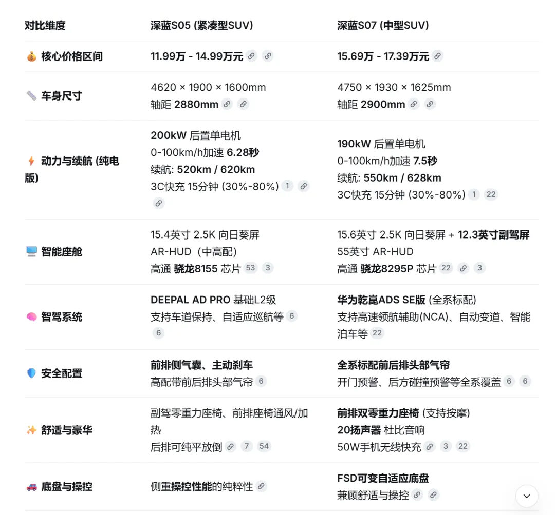This screenshot has width=555, height=515.
Task: Click the text 190kW 后置单电机
Action: pos(381,144)
